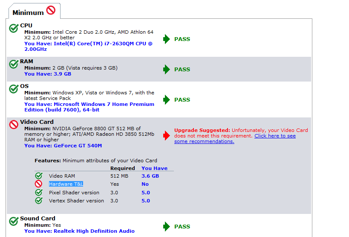Viewport: 349px width, 237px height.
Task: Click the 'No' value for Hardware T&L
Action: 145,184
